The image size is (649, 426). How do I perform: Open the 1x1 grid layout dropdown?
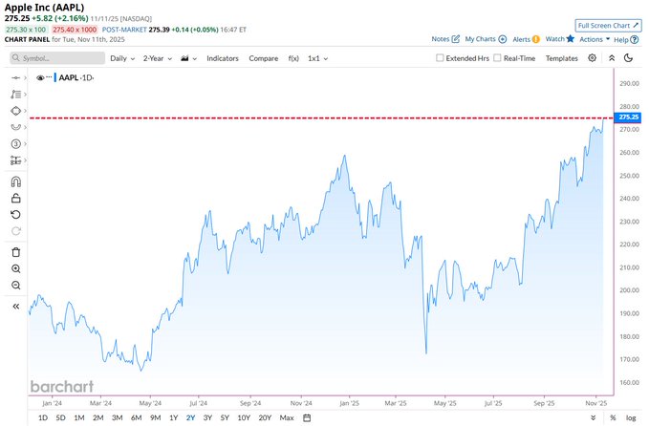[318, 58]
